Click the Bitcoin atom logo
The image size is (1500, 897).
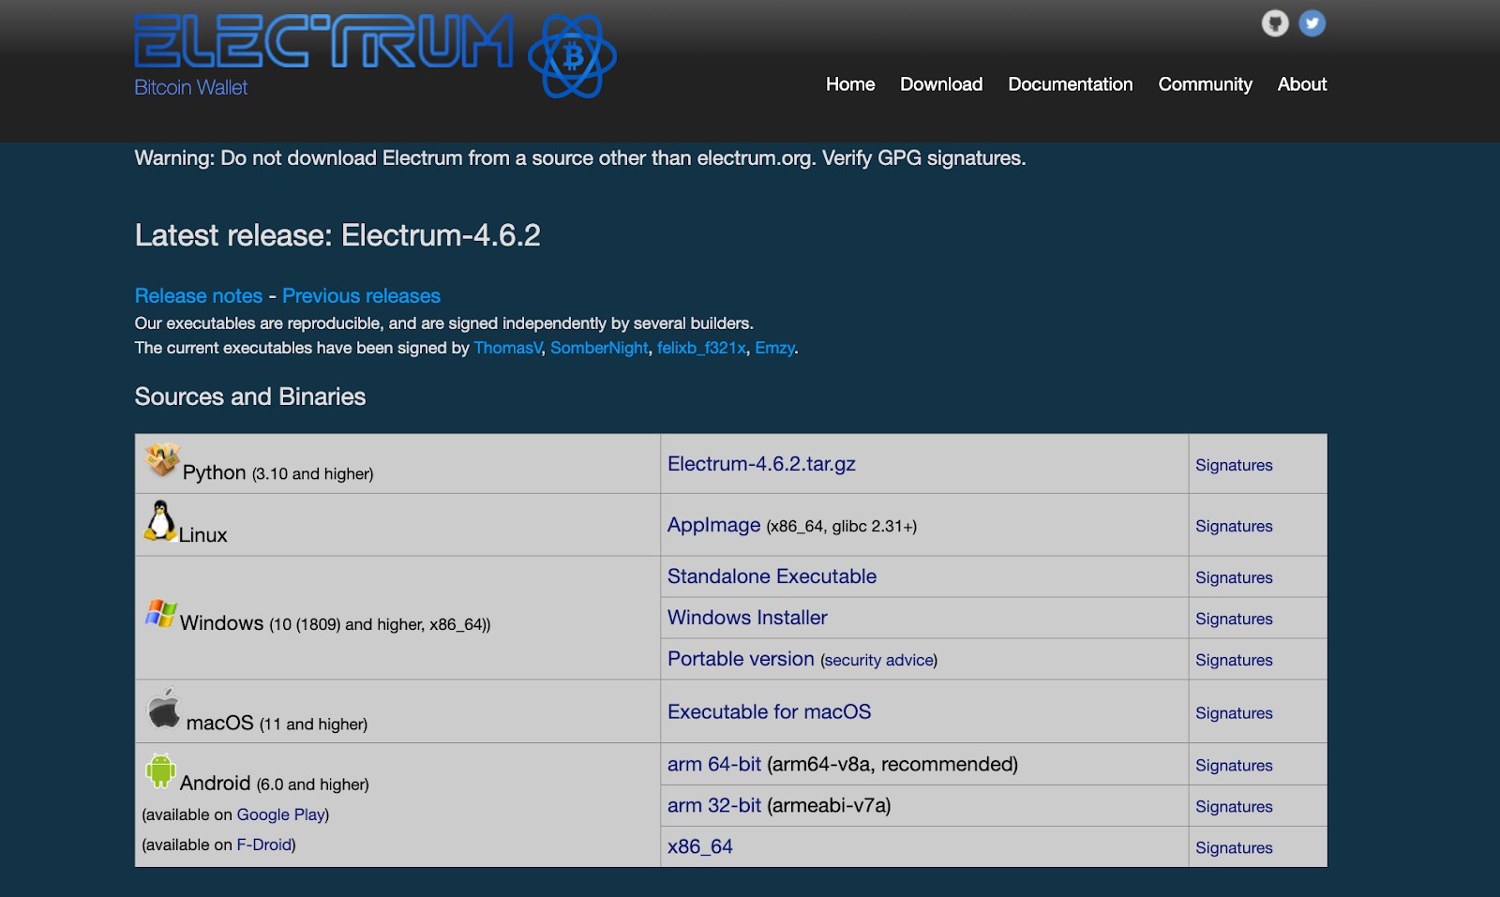click(572, 57)
